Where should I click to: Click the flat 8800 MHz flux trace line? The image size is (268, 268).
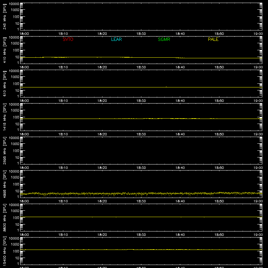pyautogui.click(x=141, y=217)
